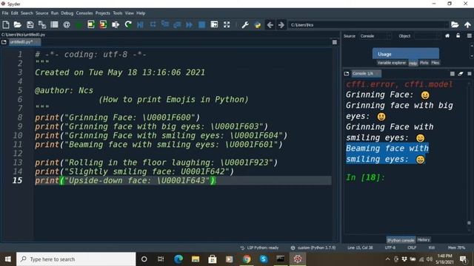Switch to the Files tab

click(x=435, y=63)
